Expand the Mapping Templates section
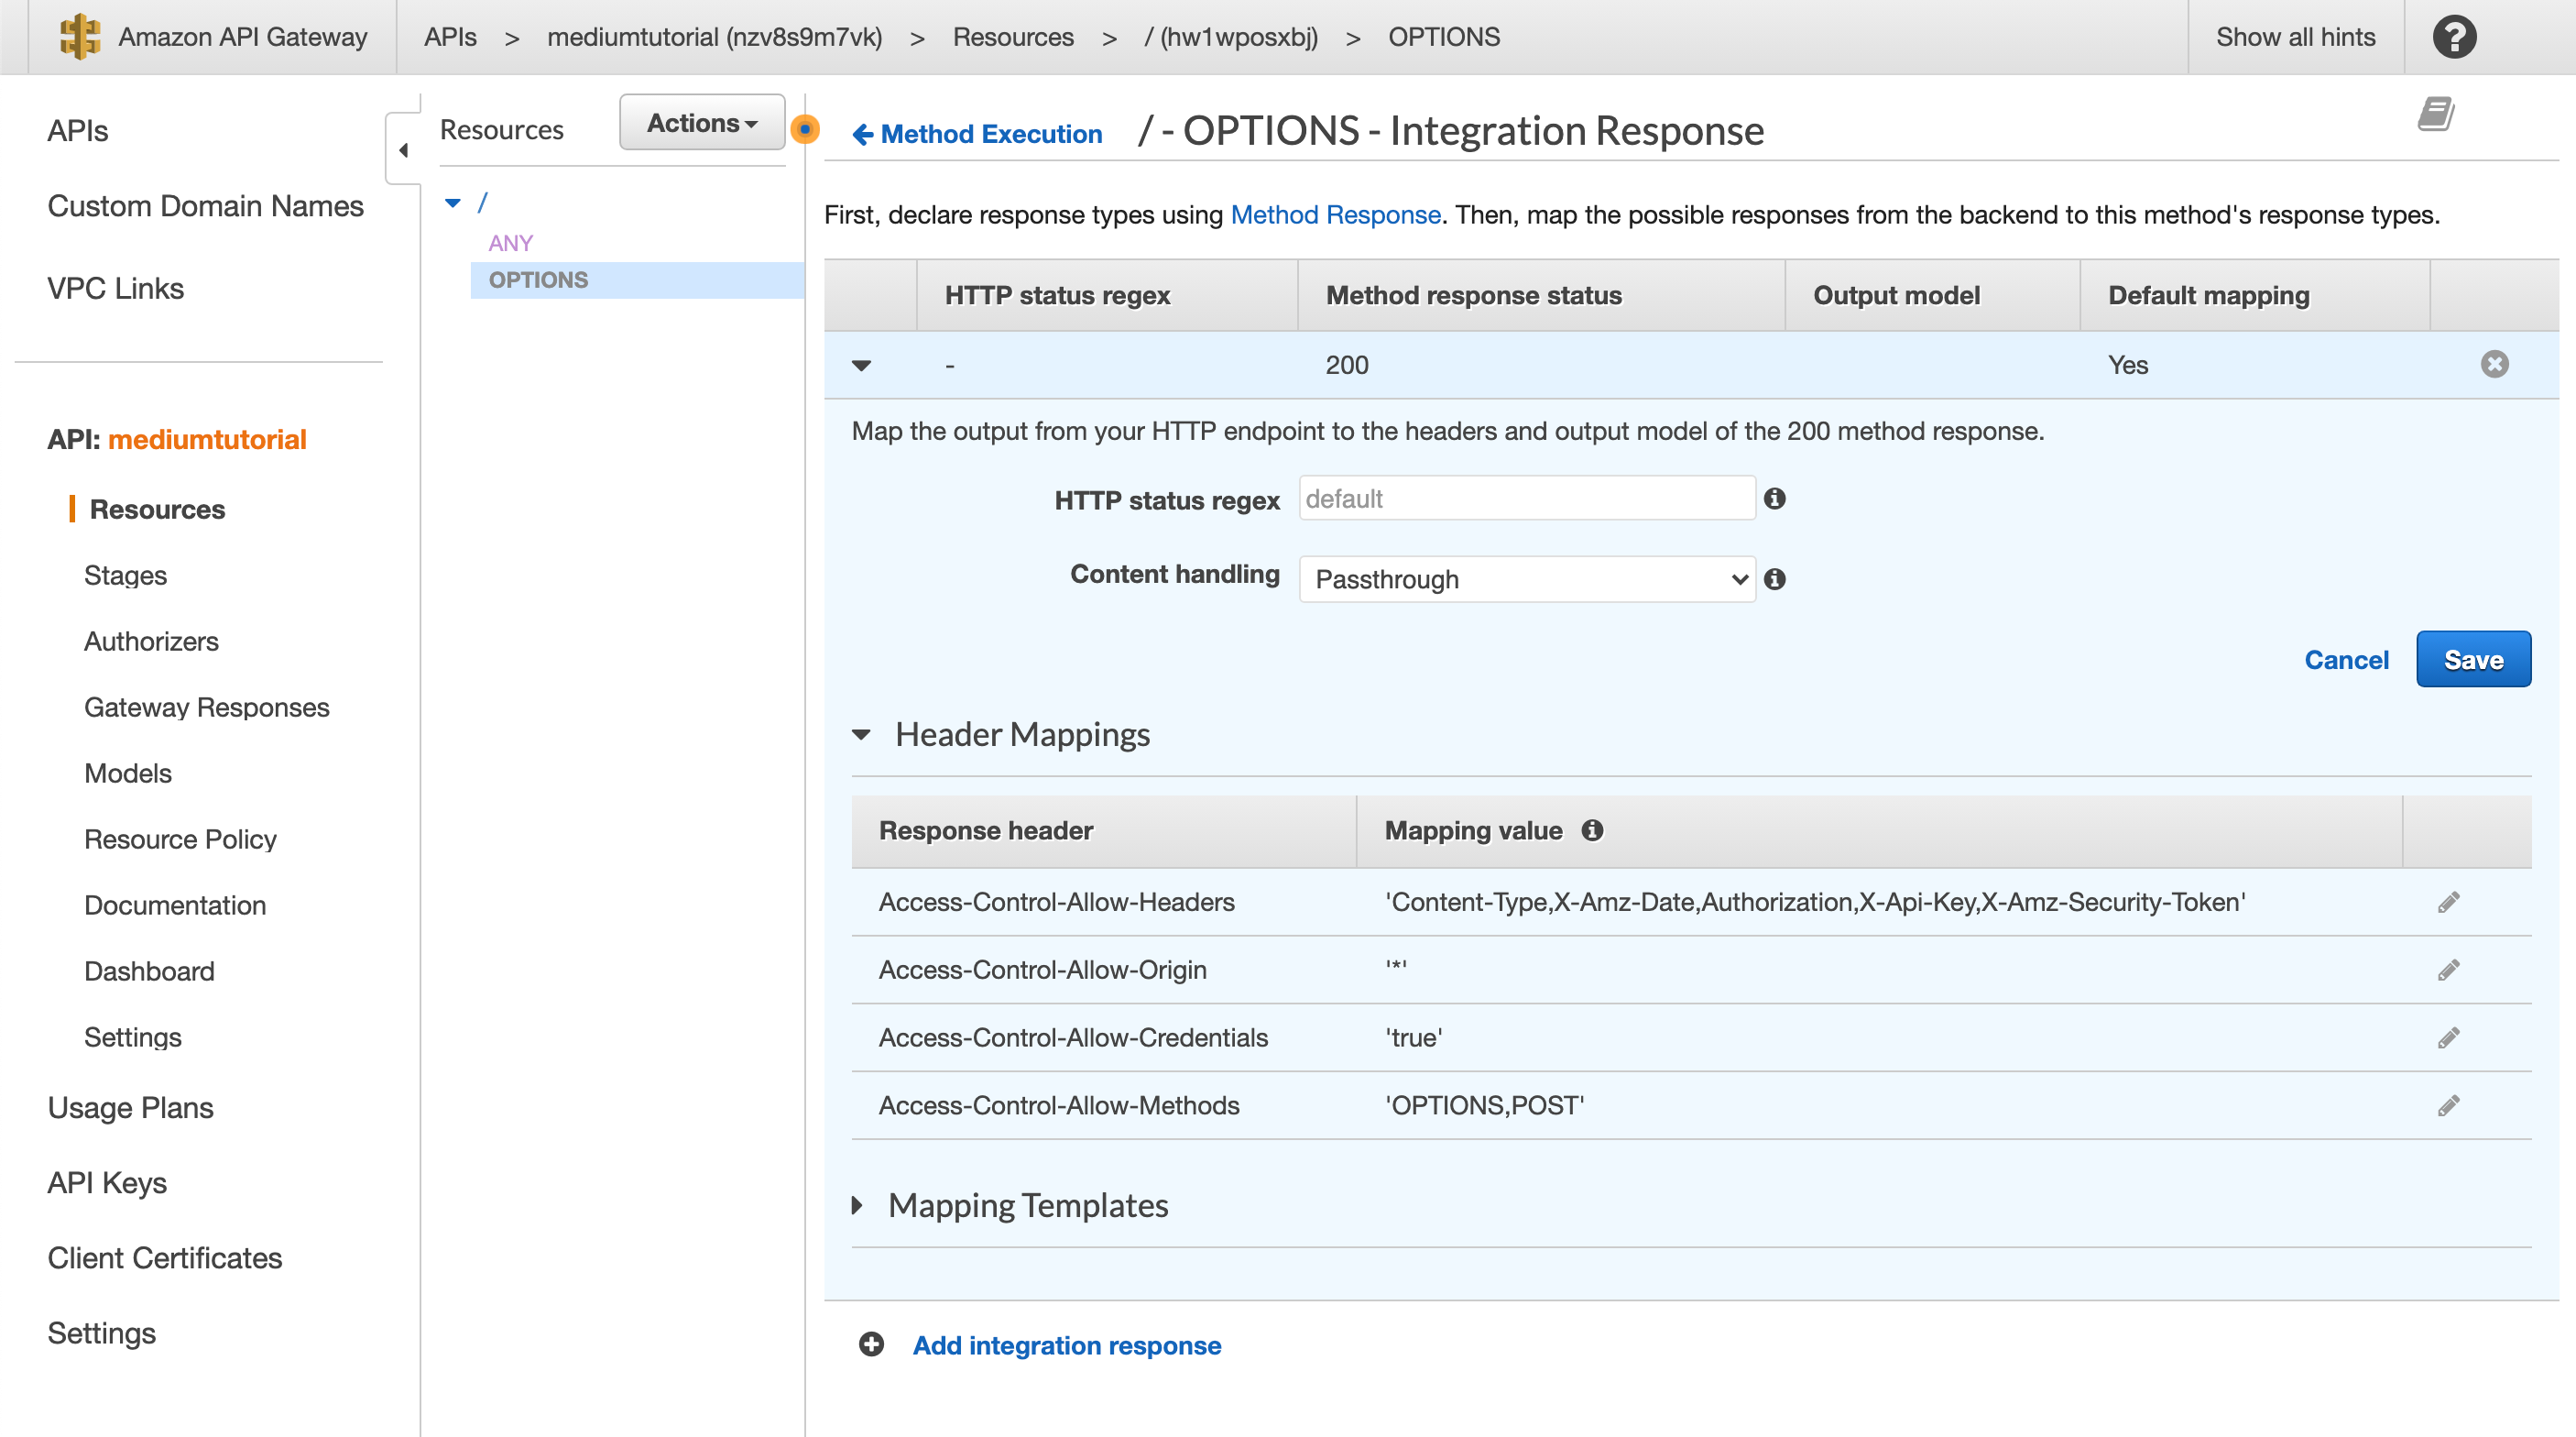Image resolution: width=2576 pixels, height=1437 pixels. point(857,1206)
